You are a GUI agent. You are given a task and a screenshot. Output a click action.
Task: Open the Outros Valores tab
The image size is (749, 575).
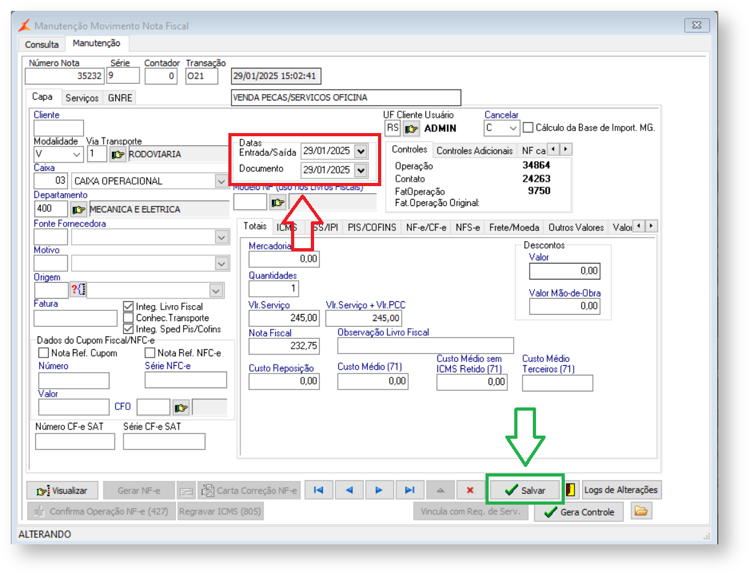(x=576, y=228)
